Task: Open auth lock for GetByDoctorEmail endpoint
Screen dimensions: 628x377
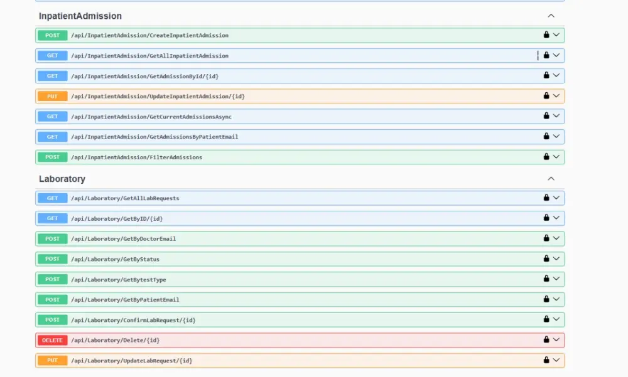Action: click(x=546, y=238)
